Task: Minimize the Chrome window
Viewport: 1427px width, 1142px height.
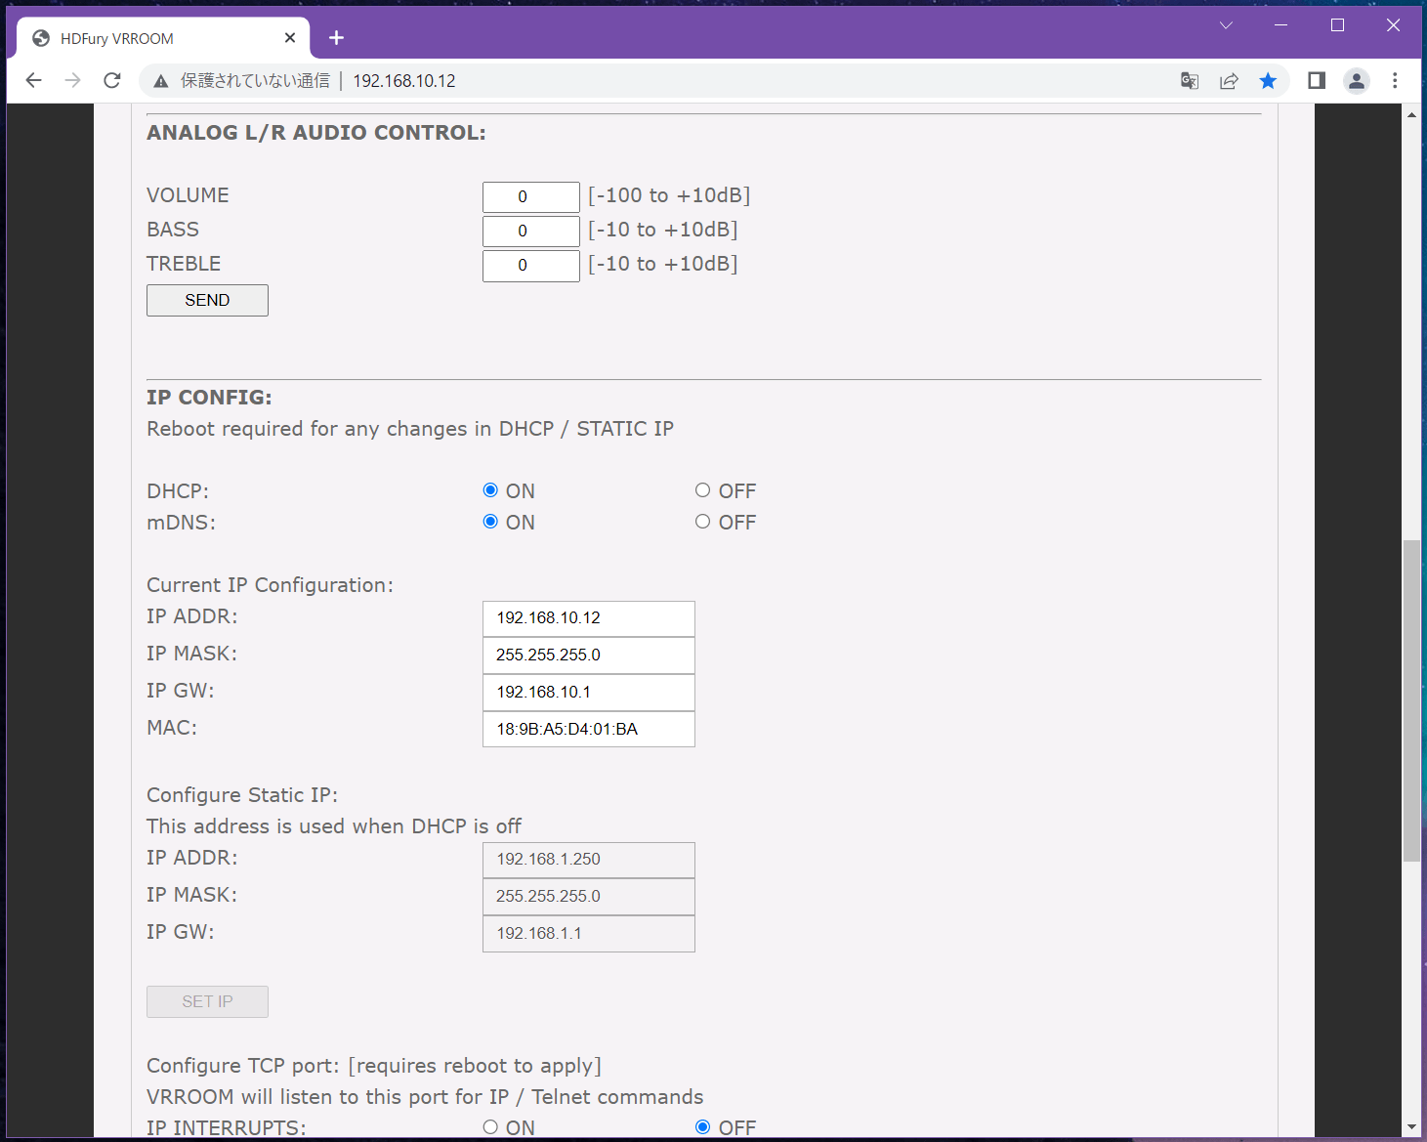Action: [x=1281, y=25]
